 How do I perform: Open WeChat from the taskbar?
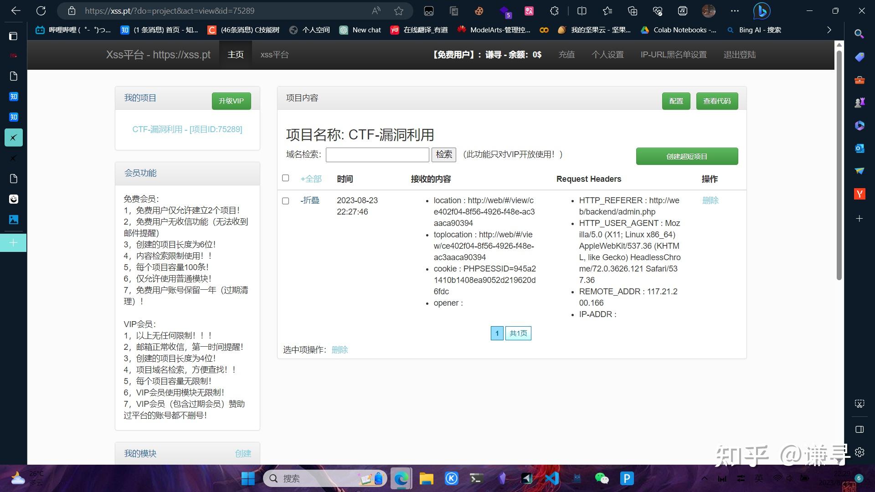[602, 478]
